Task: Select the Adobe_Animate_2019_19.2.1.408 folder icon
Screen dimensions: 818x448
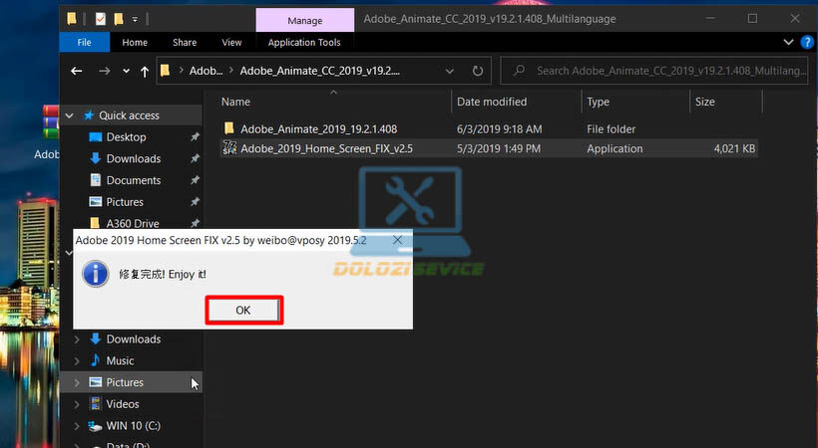Action: [x=229, y=128]
